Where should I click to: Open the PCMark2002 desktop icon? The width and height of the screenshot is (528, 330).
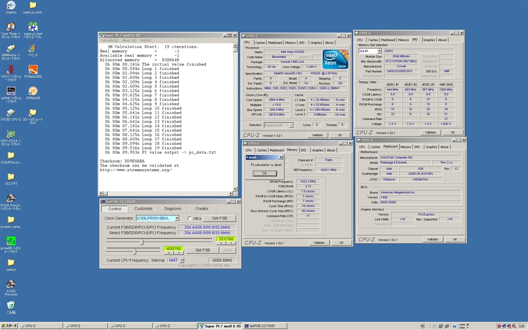click(x=33, y=70)
